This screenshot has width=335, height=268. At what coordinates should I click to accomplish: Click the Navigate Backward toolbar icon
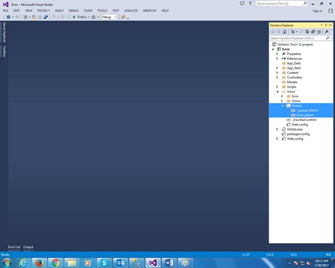click(8, 17)
